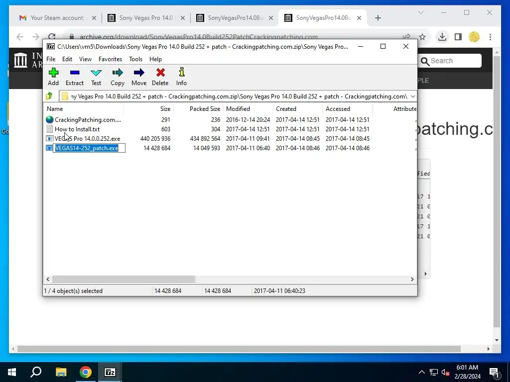
Task: Open the notification center icon
Action: 494,372
